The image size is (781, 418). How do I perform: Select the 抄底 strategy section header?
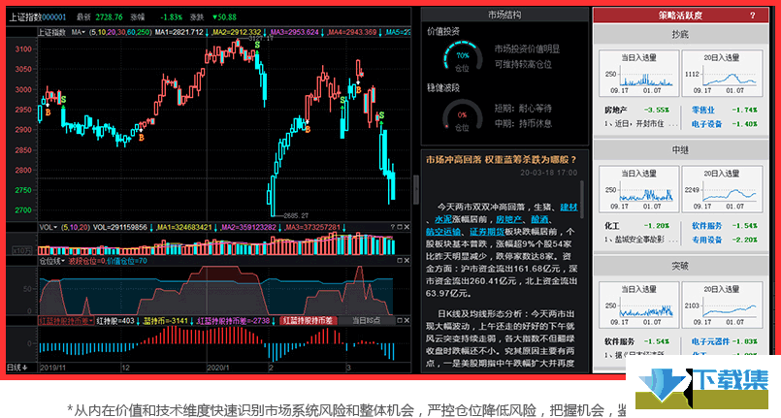click(x=680, y=34)
